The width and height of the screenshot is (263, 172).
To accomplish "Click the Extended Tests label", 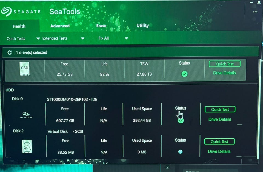I will pos(55,38).
